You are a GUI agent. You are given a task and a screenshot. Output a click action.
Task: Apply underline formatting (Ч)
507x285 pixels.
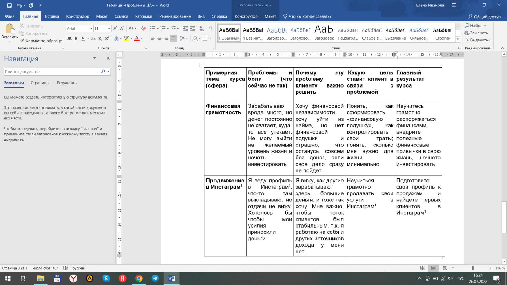coord(83,38)
